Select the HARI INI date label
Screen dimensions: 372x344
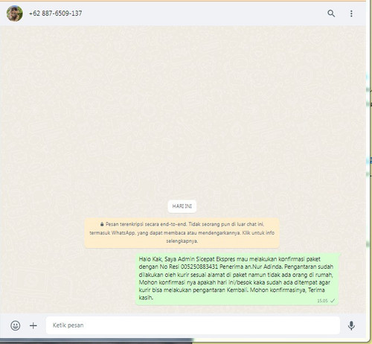[182, 206]
